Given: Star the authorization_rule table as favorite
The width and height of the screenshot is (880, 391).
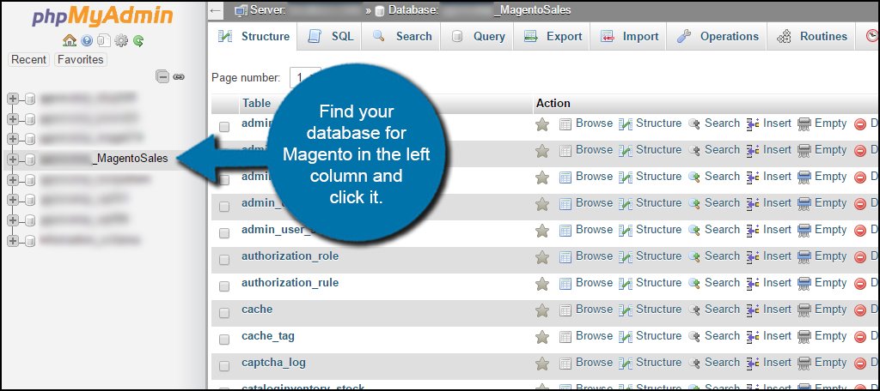Looking at the screenshot, I should 542,284.
